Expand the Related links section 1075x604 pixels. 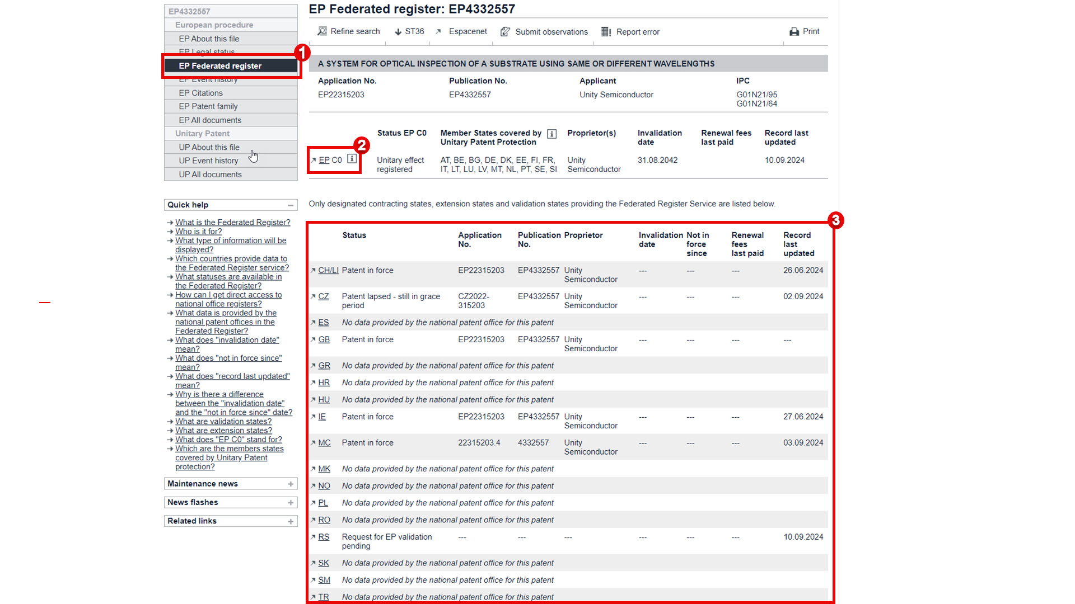click(x=291, y=521)
